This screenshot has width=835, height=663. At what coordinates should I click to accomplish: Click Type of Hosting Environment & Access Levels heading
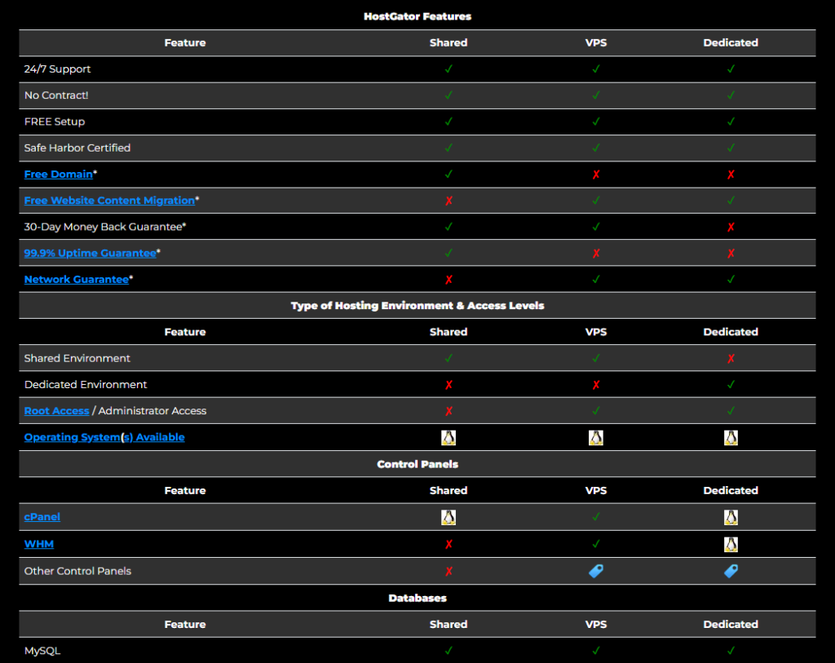[417, 306]
